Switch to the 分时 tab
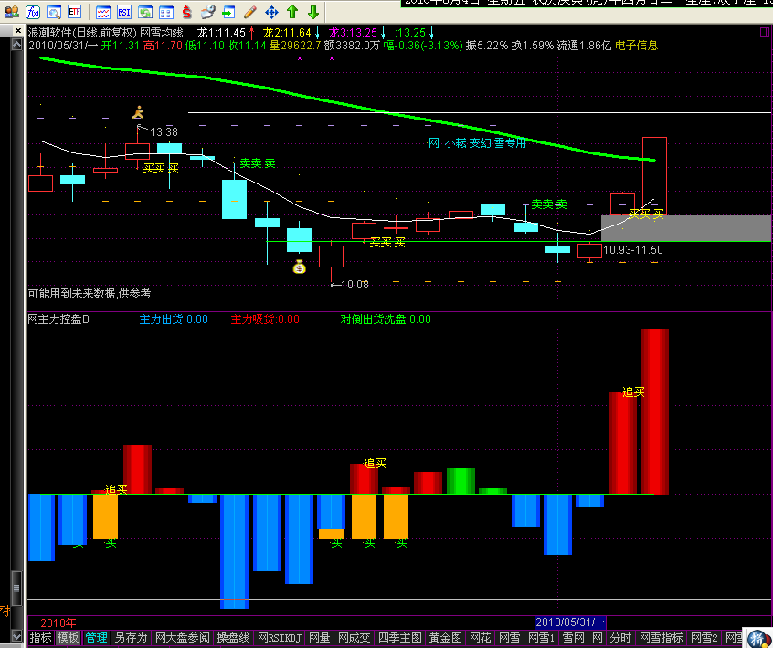The image size is (773, 648). tap(620, 638)
